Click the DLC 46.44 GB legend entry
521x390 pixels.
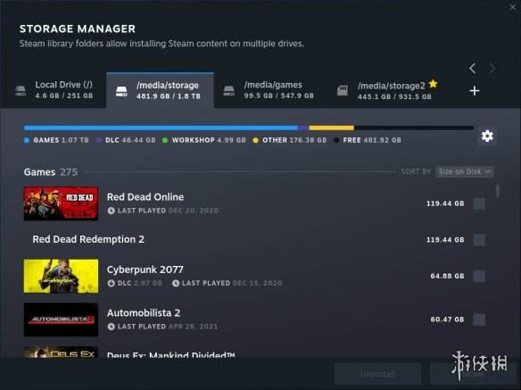coord(126,140)
